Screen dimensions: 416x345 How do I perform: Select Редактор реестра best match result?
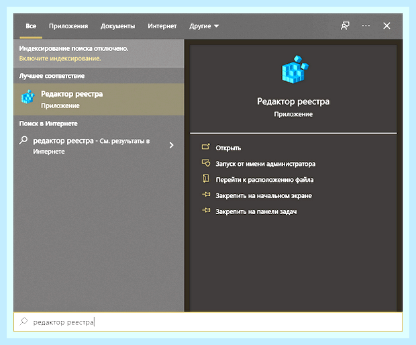(x=99, y=99)
